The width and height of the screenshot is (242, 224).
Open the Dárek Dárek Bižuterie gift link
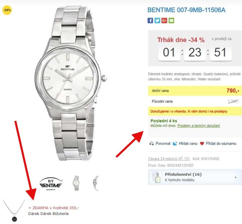tap(49, 214)
